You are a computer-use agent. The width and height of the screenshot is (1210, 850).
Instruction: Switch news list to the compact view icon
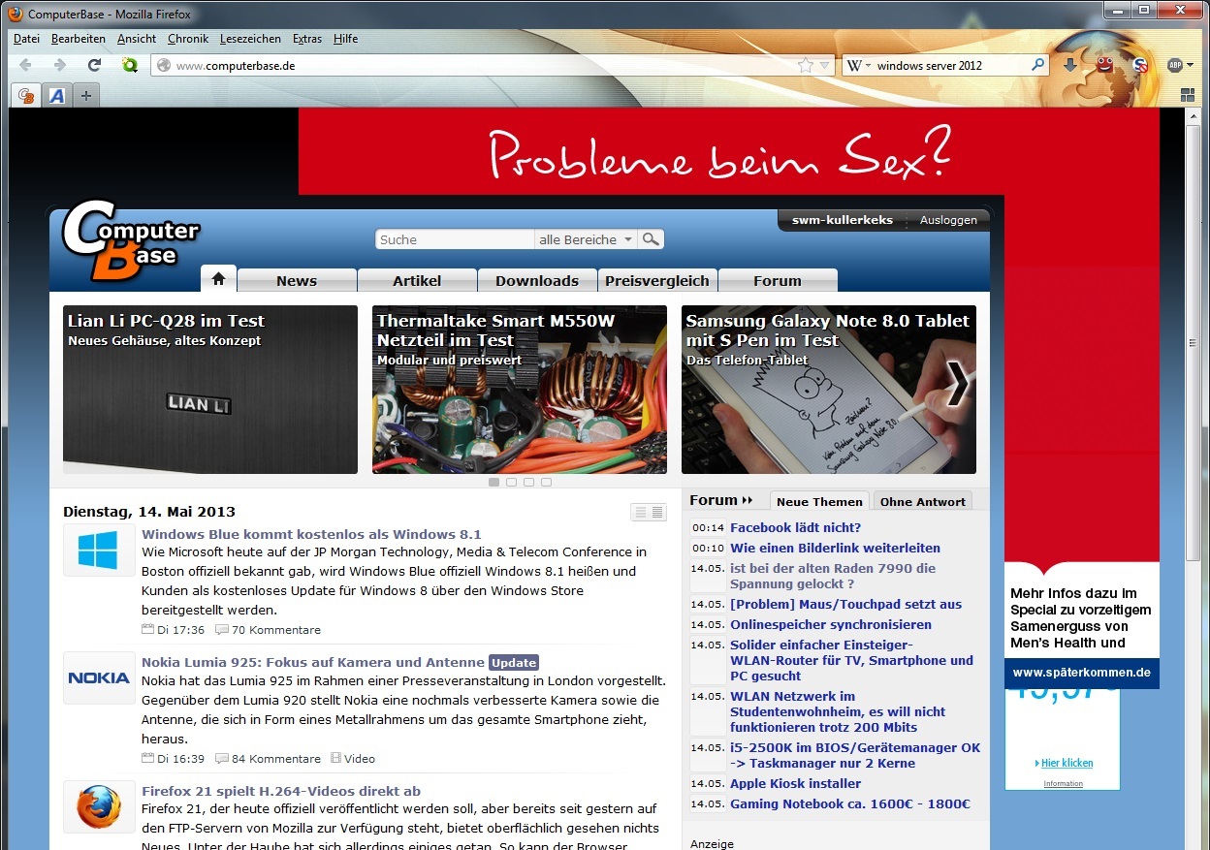[x=657, y=513]
